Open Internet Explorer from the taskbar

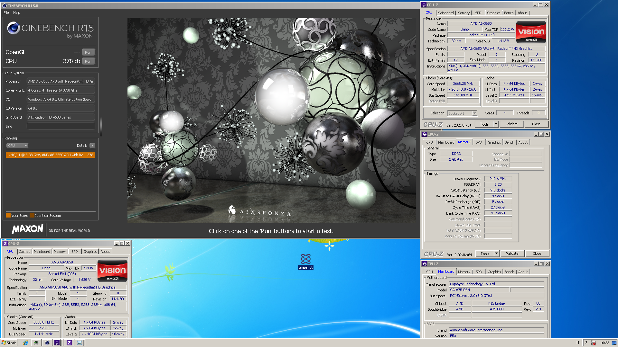point(26,343)
